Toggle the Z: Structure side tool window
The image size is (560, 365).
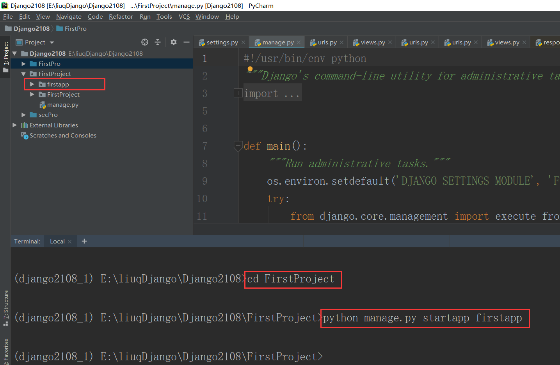pos(5,308)
